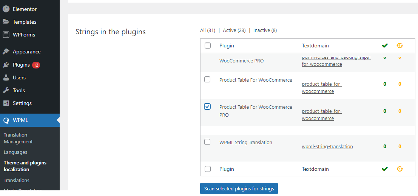Click the Settings sliders icon

click(6, 103)
